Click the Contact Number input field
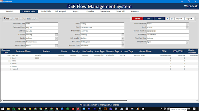This screenshot has height=111, width=199. pyautogui.click(x=168, y=31)
